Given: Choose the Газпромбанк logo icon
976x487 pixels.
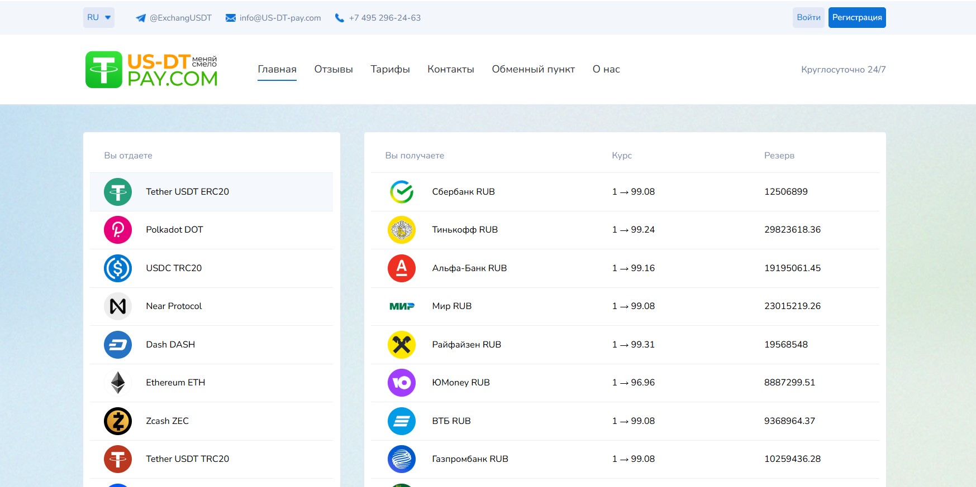Looking at the screenshot, I should 402,459.
